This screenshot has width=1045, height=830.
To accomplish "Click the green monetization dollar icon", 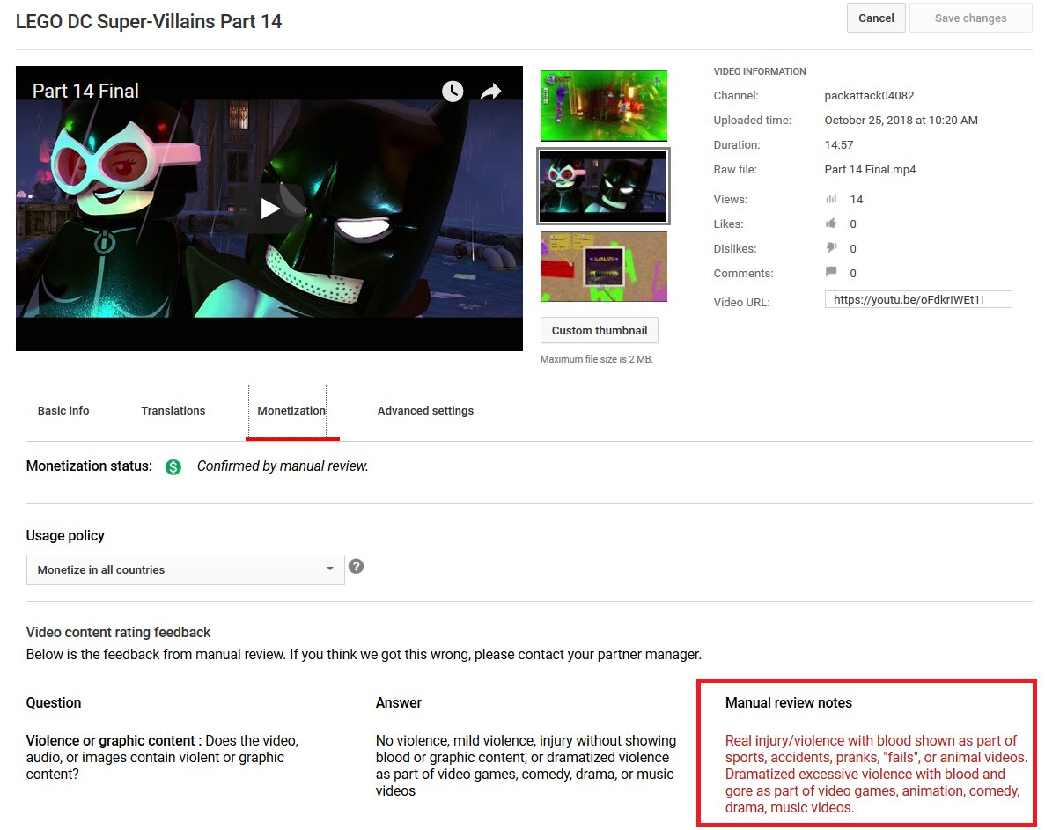I will pyautogui.click(x=173, y=467).
